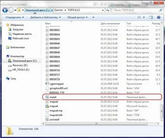Select the install batch file
The image size is (165, 138).
pos(51,97)
